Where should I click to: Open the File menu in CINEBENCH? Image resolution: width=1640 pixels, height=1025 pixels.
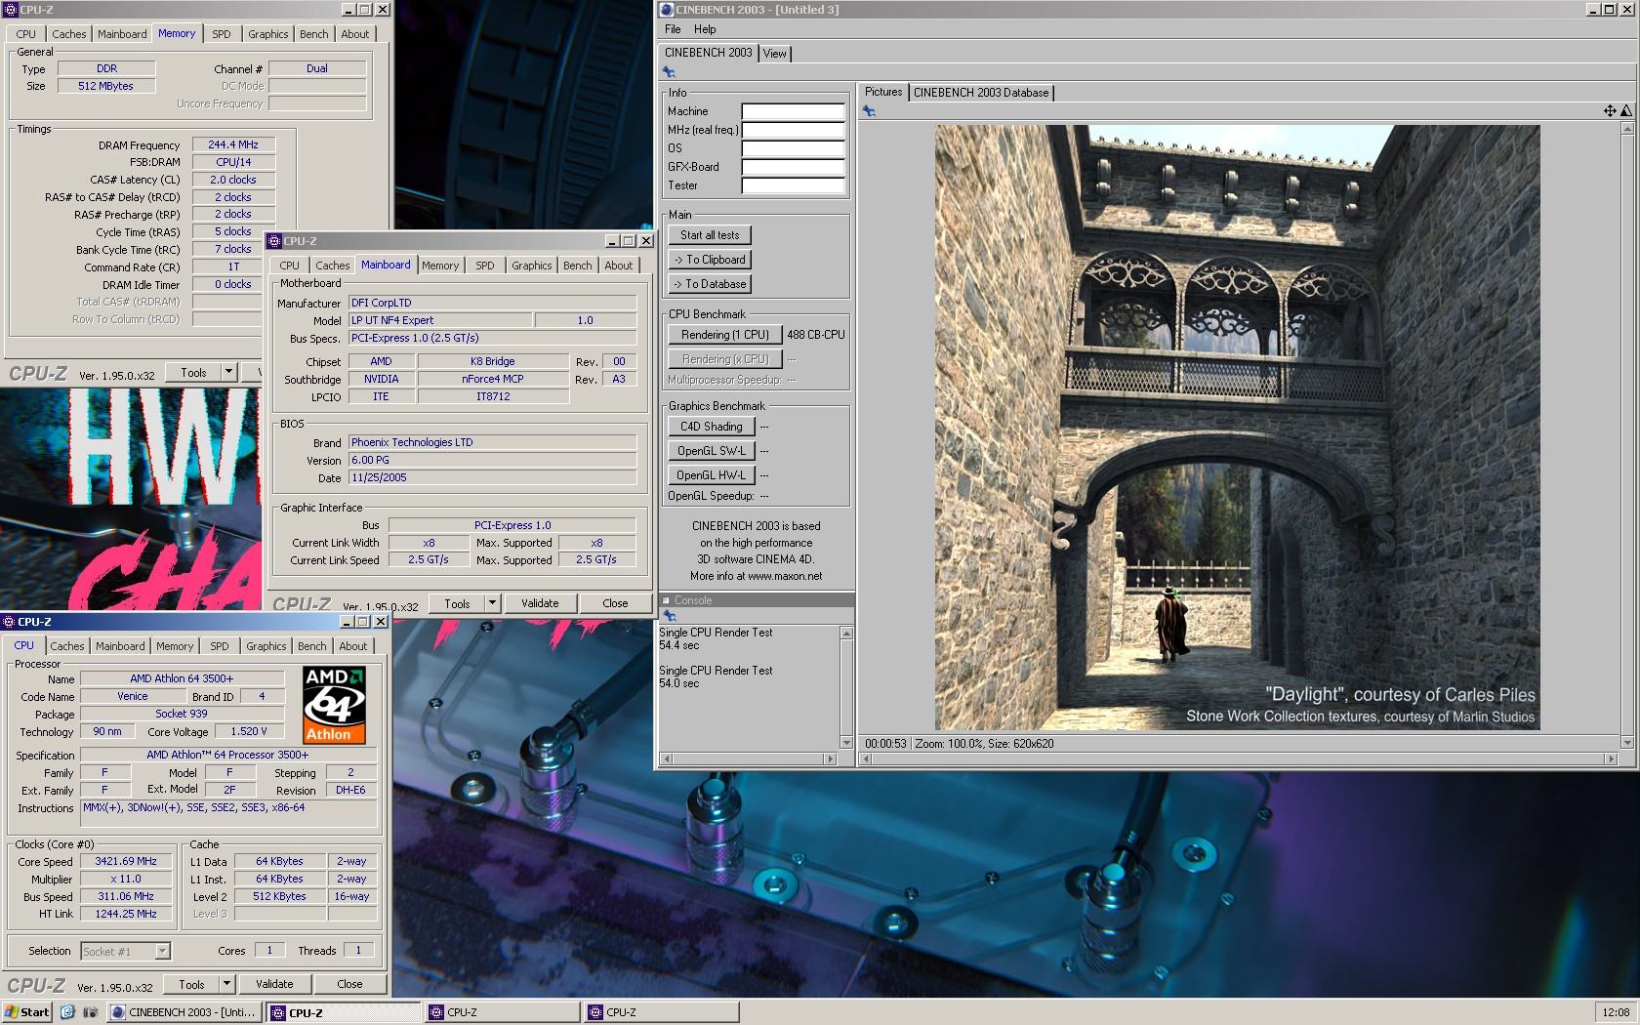[673, 29]
